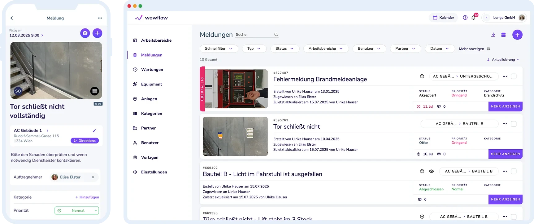
Task: Open the Priorität Normal dropdown
Action: click(x=77, y=210)
